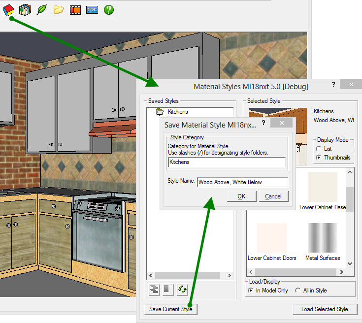The image size is (362, 323).
Task: Click the green refresh arrows button
Action: [183, 289]
